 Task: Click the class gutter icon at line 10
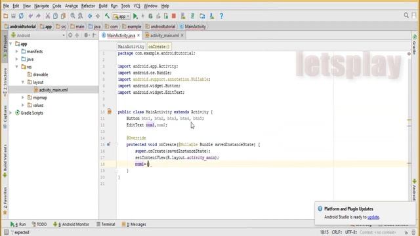(x=110, y=111)
